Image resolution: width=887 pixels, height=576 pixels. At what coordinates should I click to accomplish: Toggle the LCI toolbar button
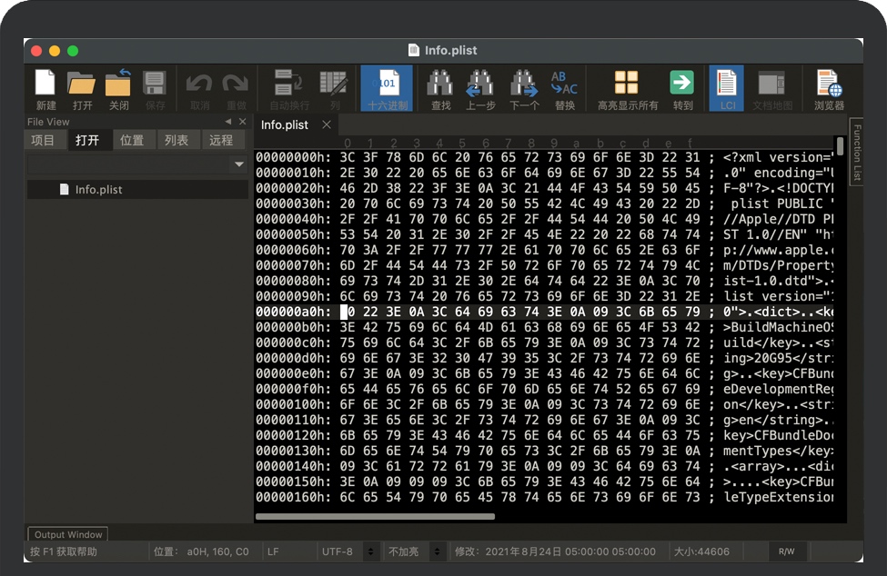coord(727,88)
